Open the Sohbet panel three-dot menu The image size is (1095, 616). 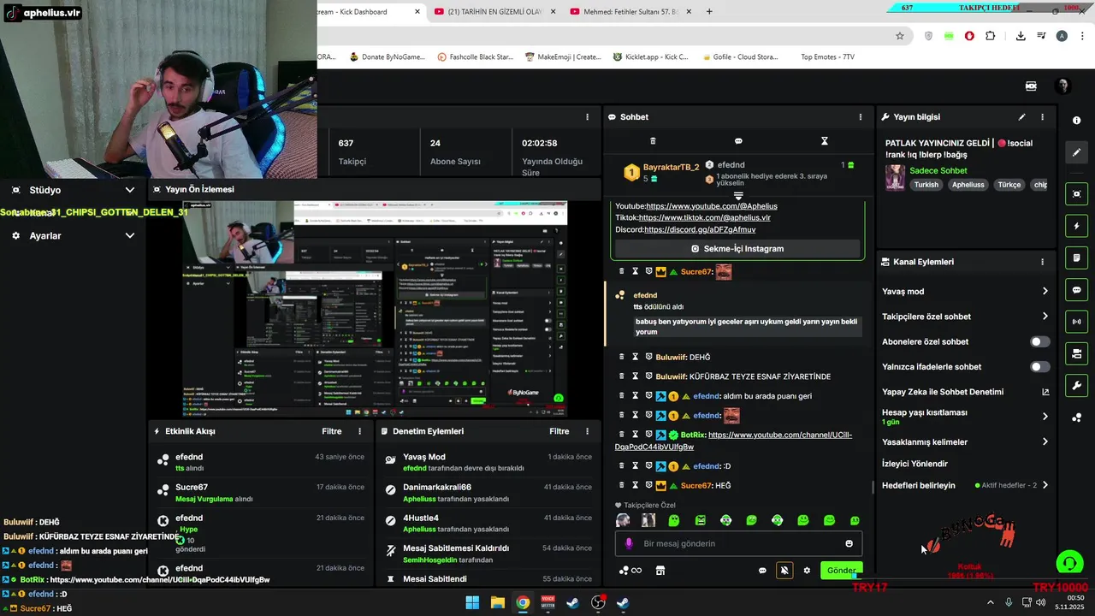(x=861, y=117)
